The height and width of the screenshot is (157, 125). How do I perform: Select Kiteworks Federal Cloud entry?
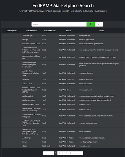point(31,44)
